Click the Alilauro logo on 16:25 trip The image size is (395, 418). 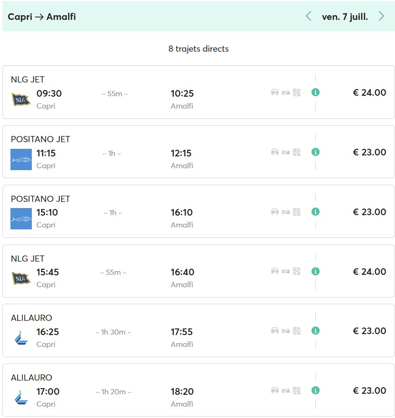pos(21,338)
